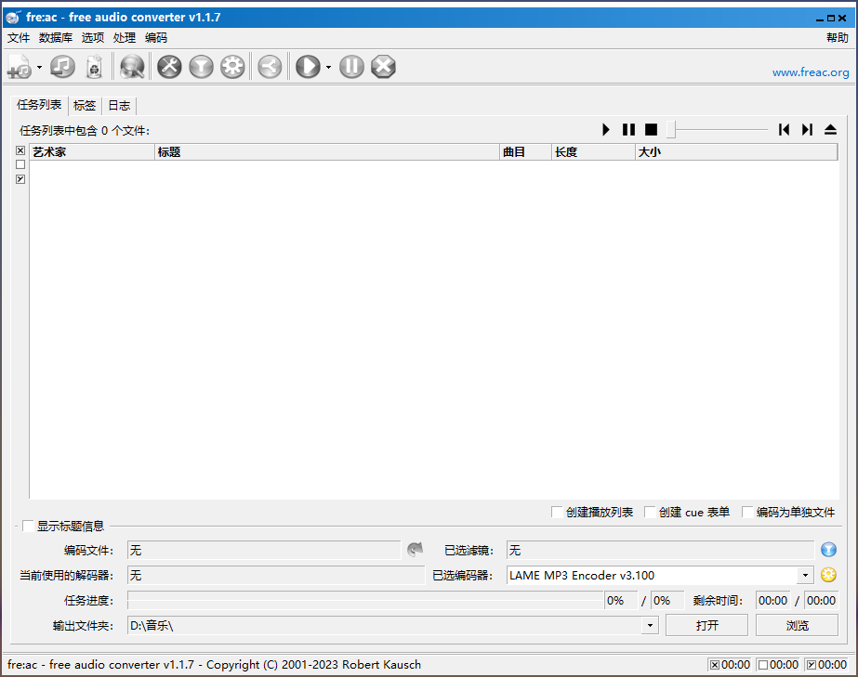Viewport: 858px width, 677px height.
Task: Open the dropdown arrow next to start encoding
Action: pos(328,68)
